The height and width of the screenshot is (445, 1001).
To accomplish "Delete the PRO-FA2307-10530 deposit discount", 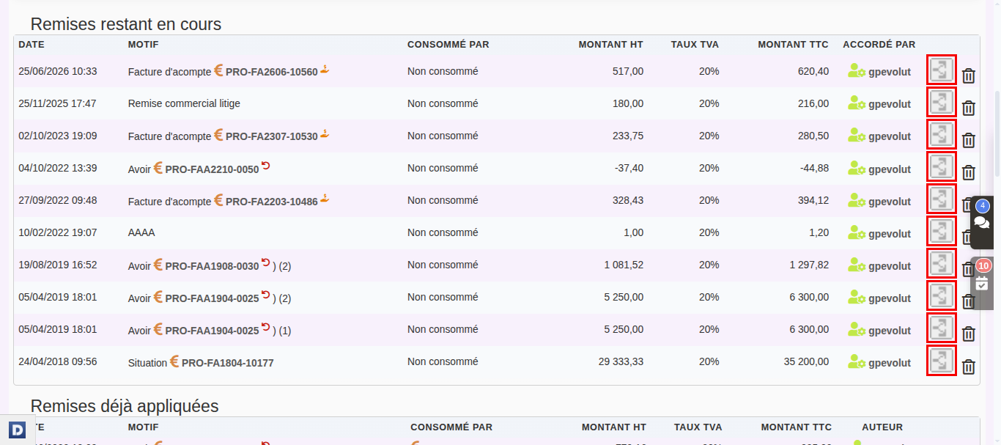I will [x=968, y=140].
